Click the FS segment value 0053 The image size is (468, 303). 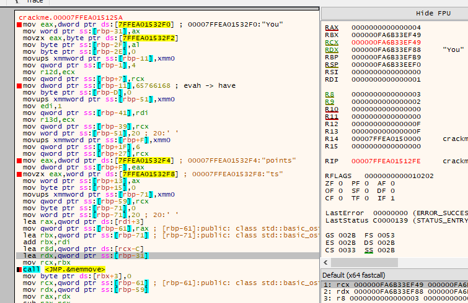coord(386,236)
